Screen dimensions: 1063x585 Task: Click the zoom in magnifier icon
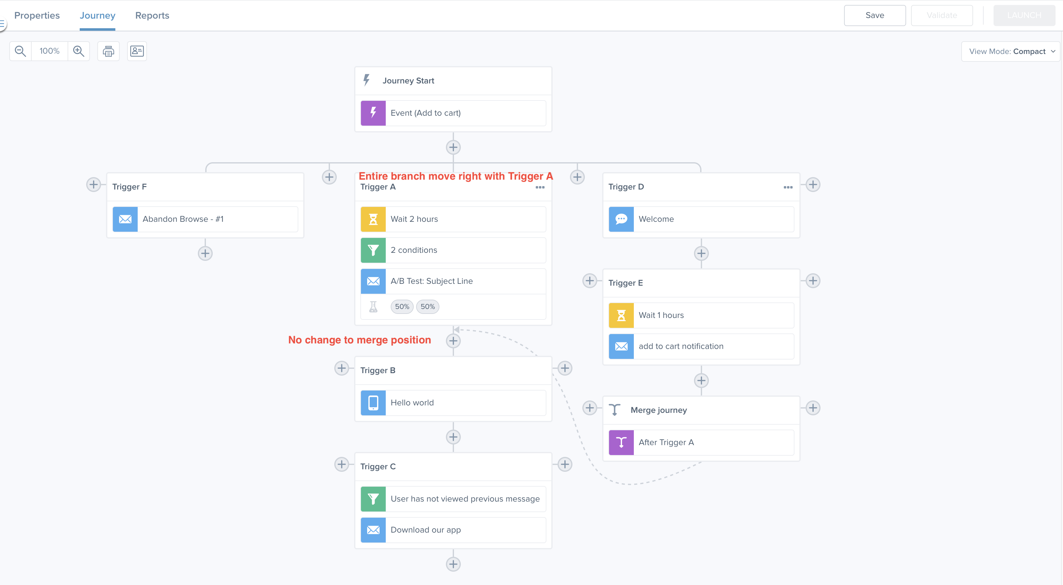click(x=78, y=51)
